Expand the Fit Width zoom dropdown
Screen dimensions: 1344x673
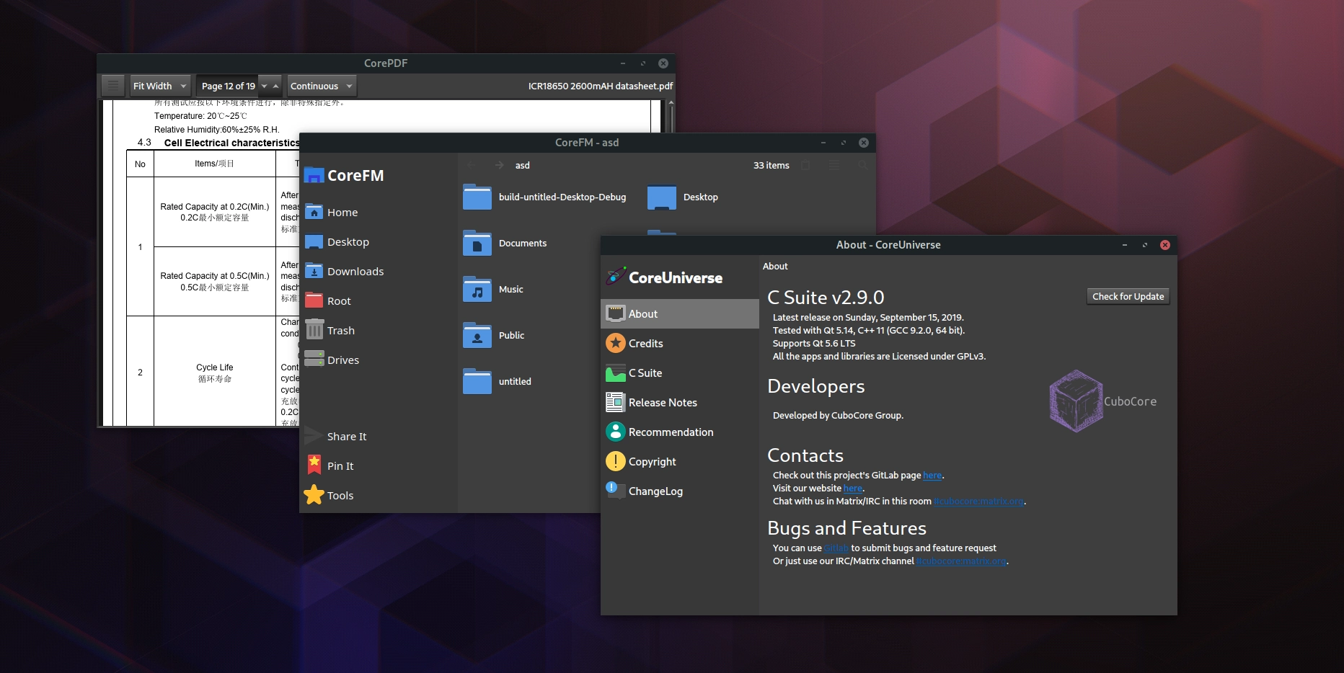click(183, 86)
